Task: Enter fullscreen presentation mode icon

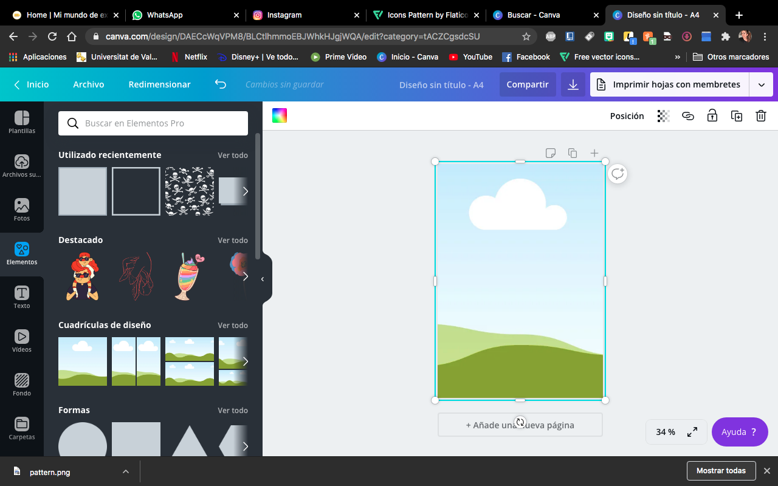Action: click(x=692, y=432)
